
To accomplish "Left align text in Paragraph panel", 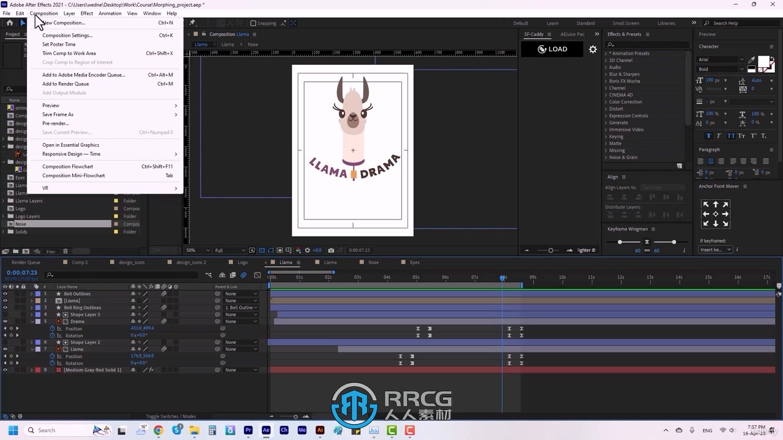I will 700,161.
